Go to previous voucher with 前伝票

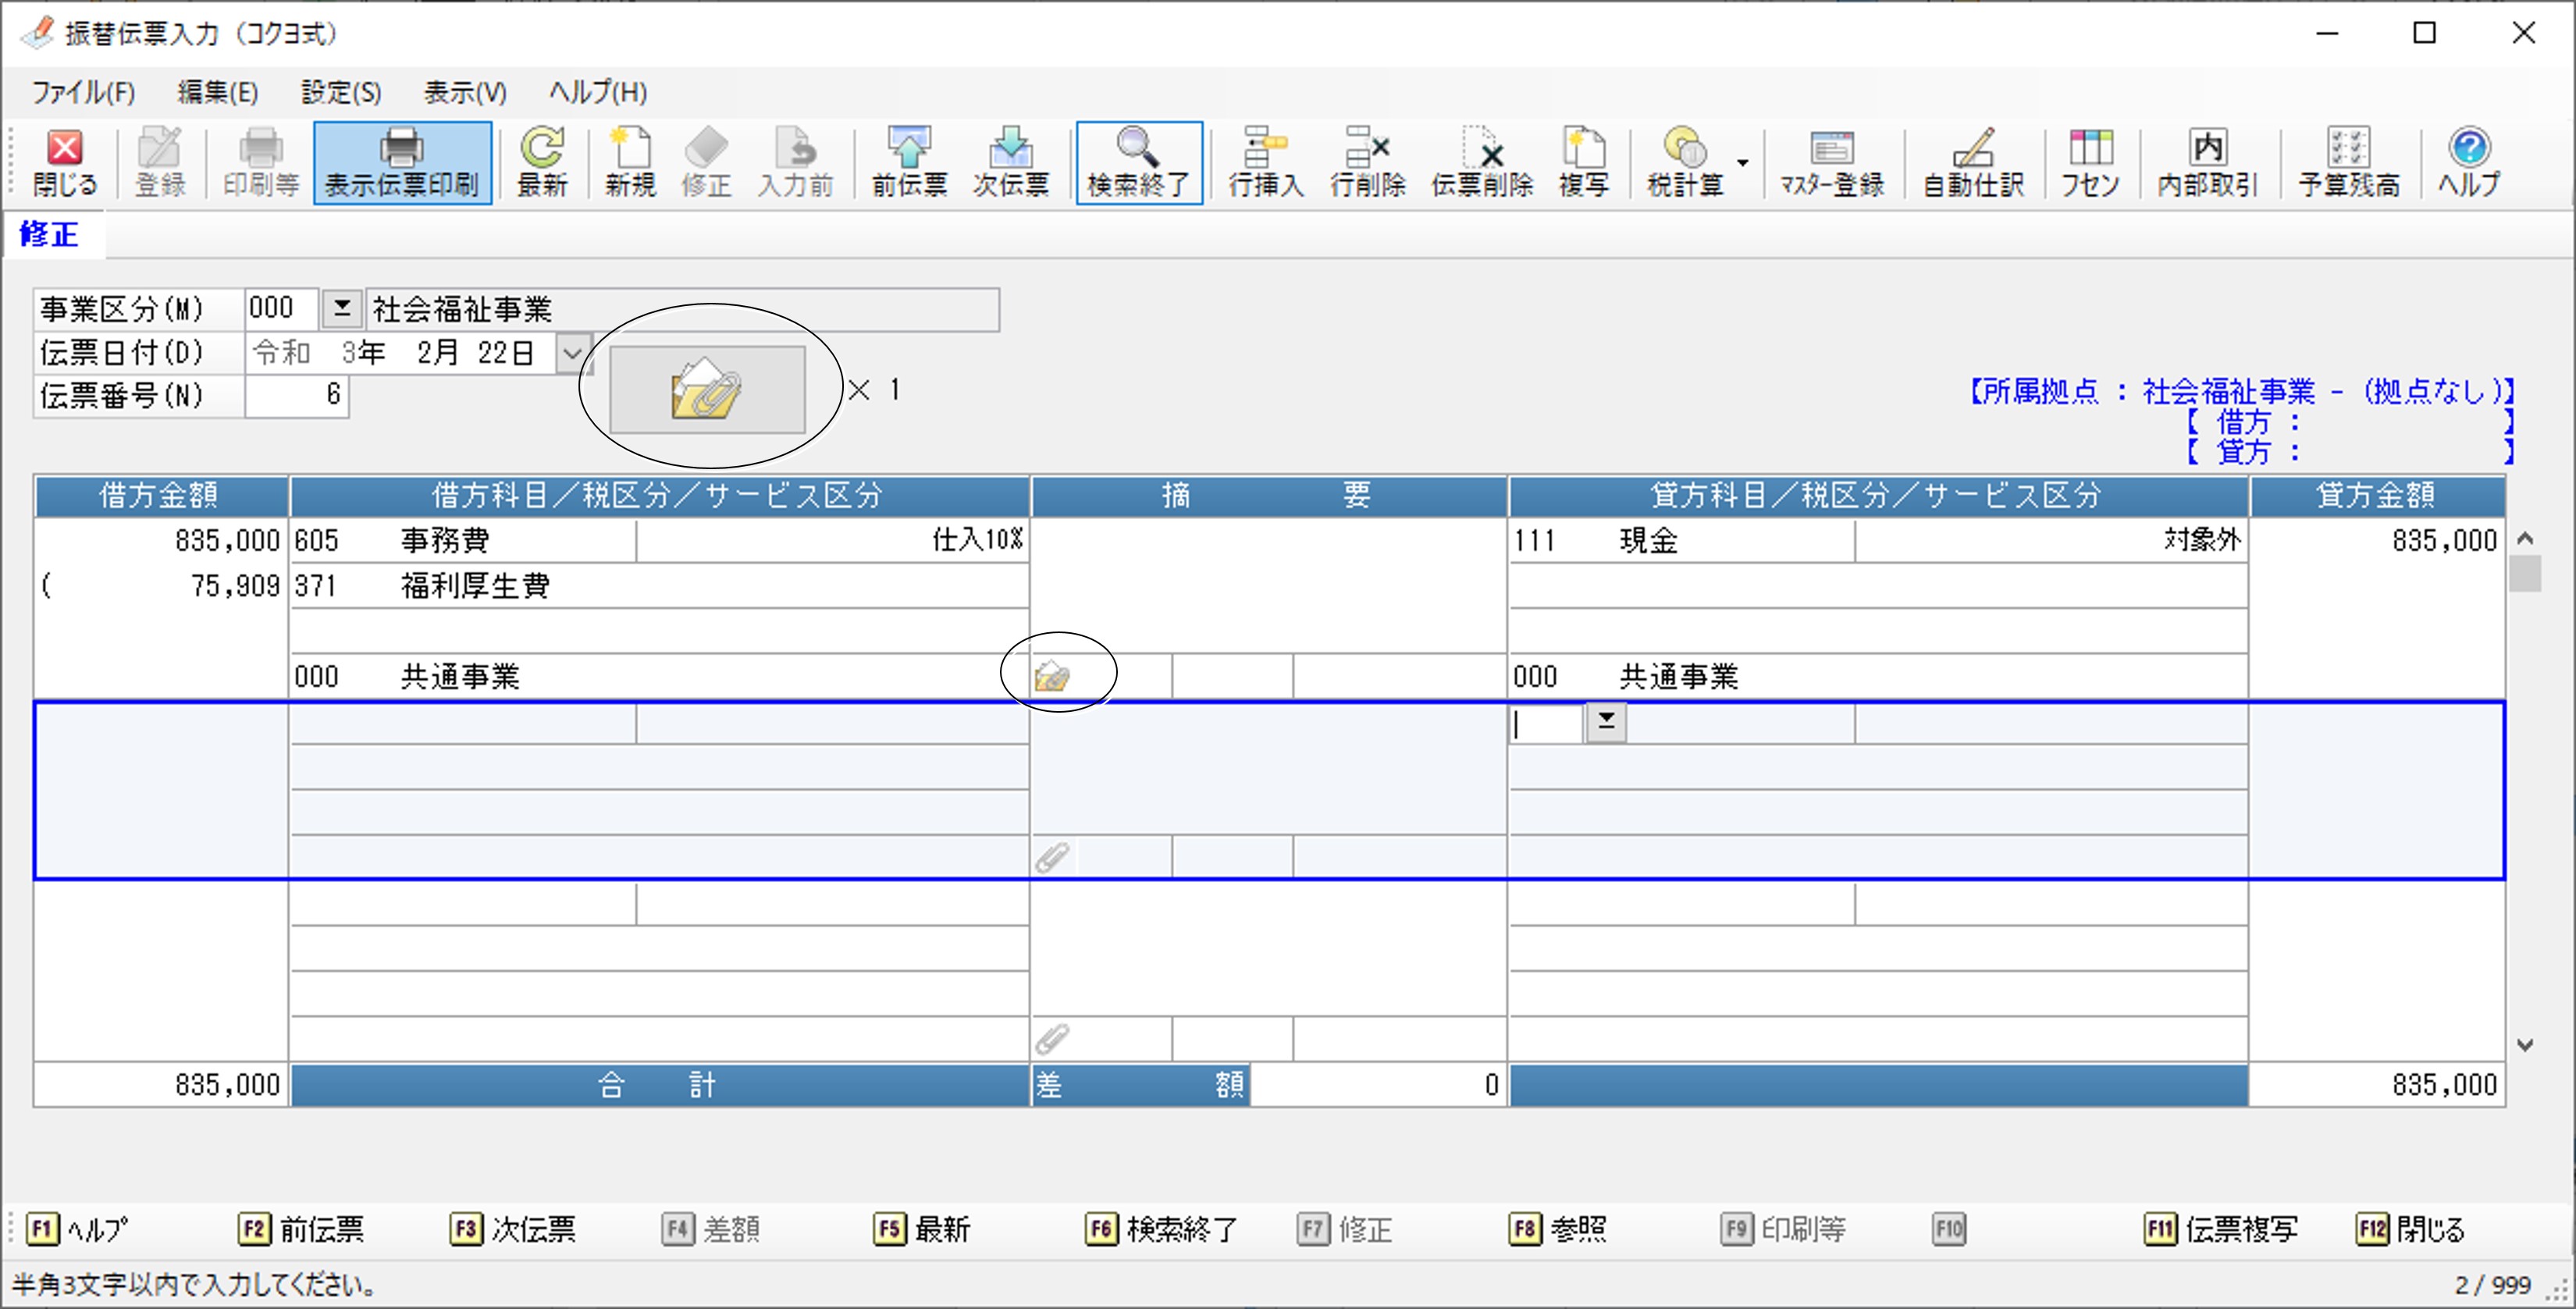(908, 162)
